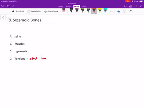Tap the Wi-Fi status icon
Viewport: 144px width, 108px height.
point(133,1)
